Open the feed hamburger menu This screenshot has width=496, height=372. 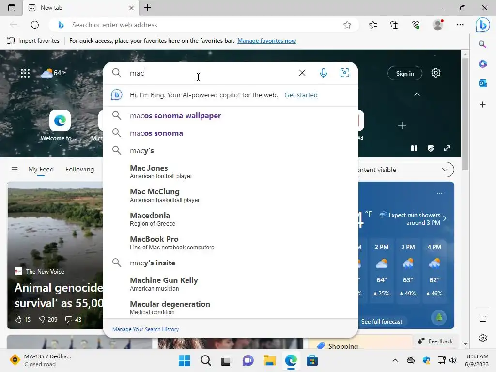[x=15, y=169]
